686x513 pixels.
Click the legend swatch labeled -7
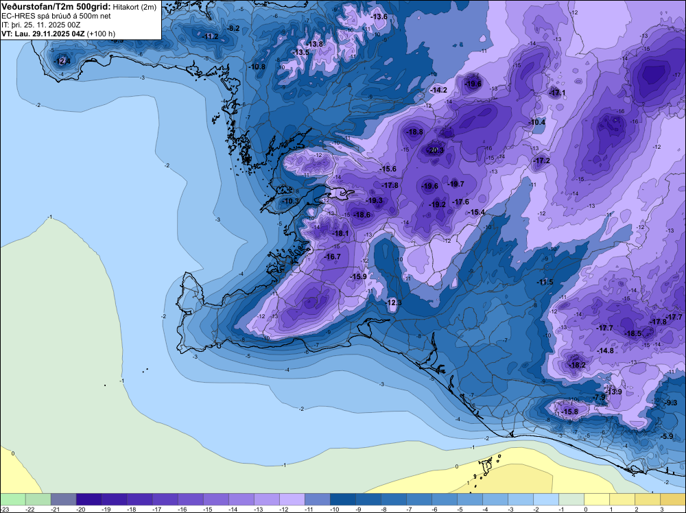coord(418,499)
